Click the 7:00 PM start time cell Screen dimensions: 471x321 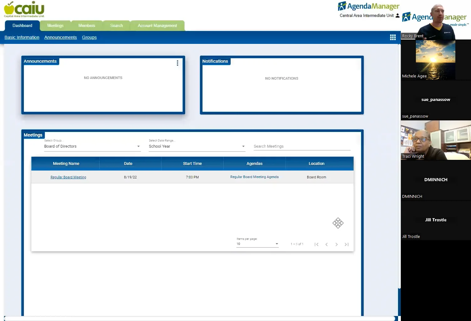coord(192,177)
